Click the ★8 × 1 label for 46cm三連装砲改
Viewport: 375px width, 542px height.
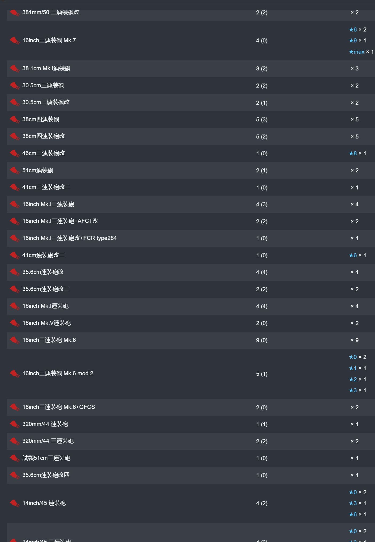point(358,153)
